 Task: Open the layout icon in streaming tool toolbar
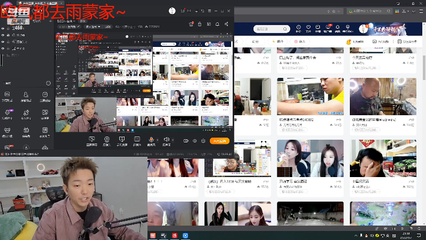pos(209,24)
